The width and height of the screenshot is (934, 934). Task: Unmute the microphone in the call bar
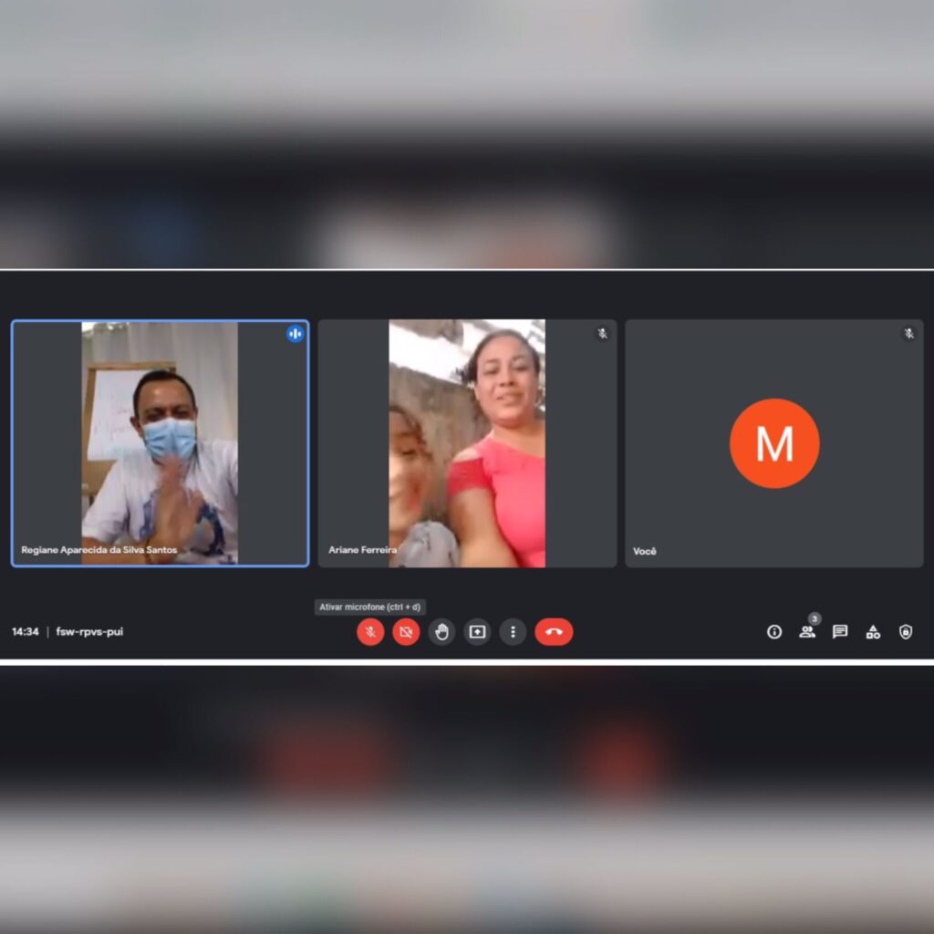370,631
